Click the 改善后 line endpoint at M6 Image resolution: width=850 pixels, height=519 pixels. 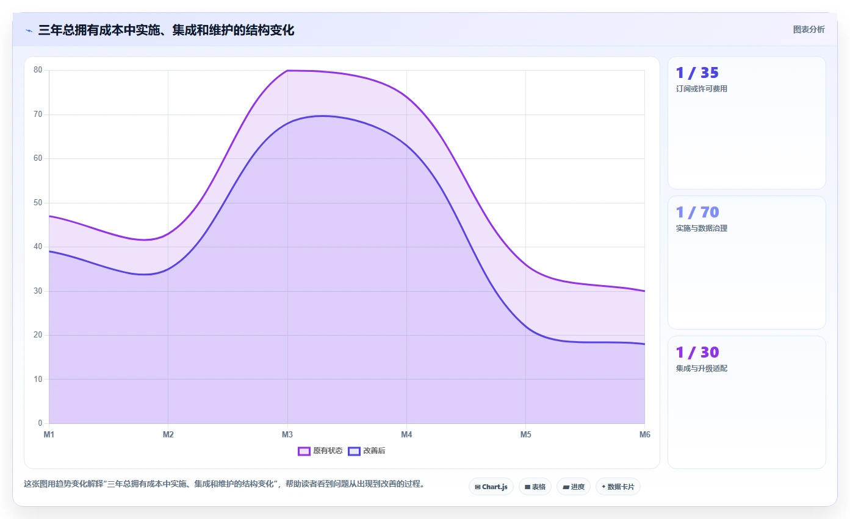coord(644,344)
